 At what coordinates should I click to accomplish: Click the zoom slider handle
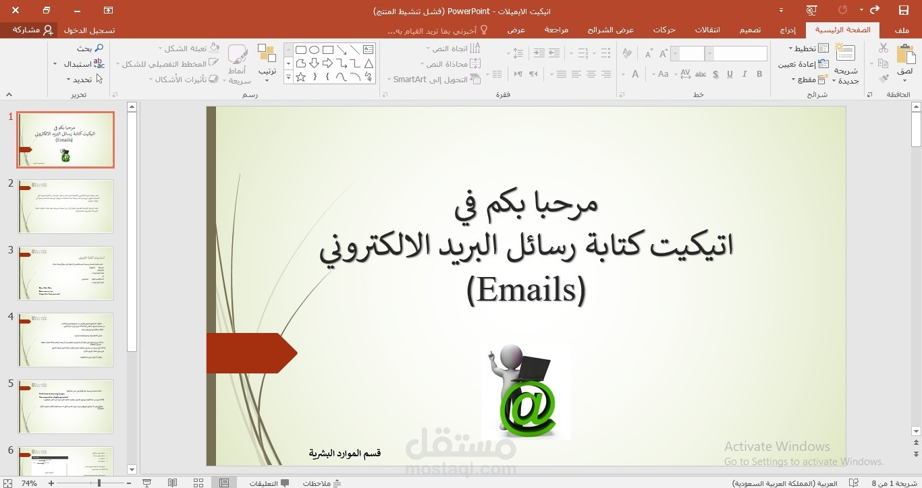point(99,483)
